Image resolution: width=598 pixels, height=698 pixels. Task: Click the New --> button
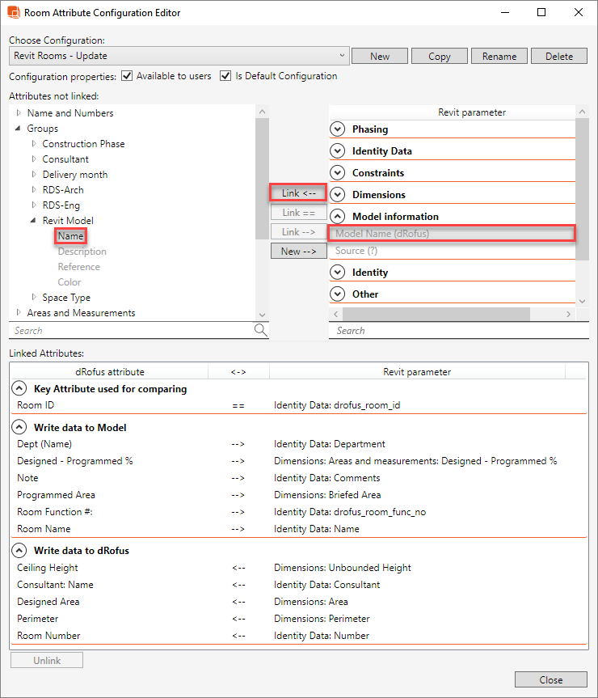298,252
